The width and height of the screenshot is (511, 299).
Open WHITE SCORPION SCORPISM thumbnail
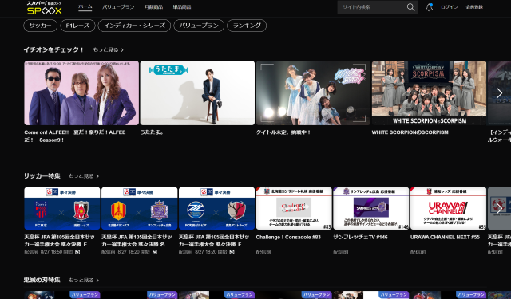coord(429,92)
